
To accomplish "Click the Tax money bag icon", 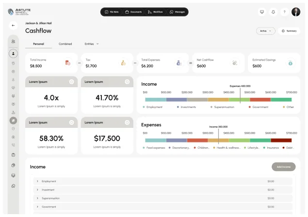I will click(123, 63).
